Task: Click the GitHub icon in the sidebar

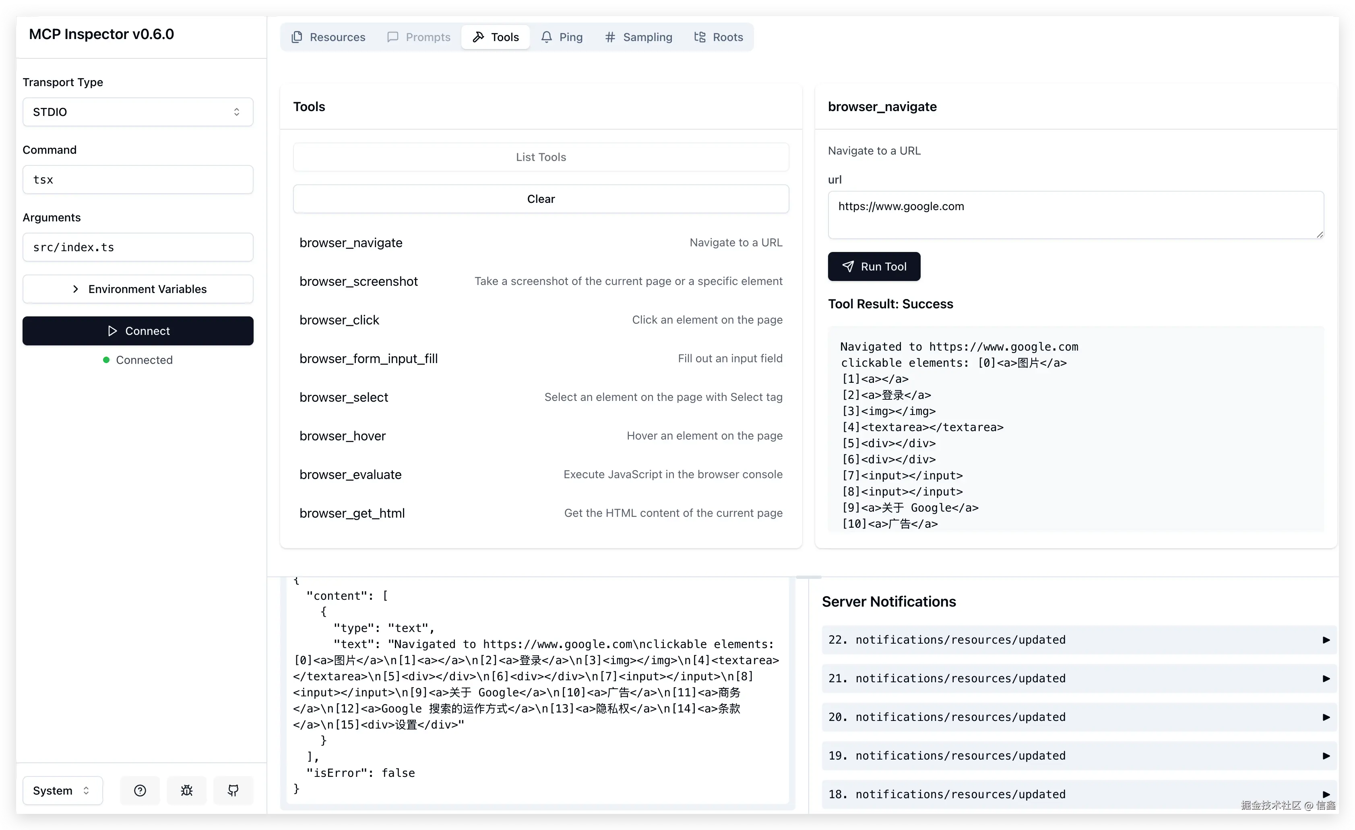Action: [x=233, y=791]
